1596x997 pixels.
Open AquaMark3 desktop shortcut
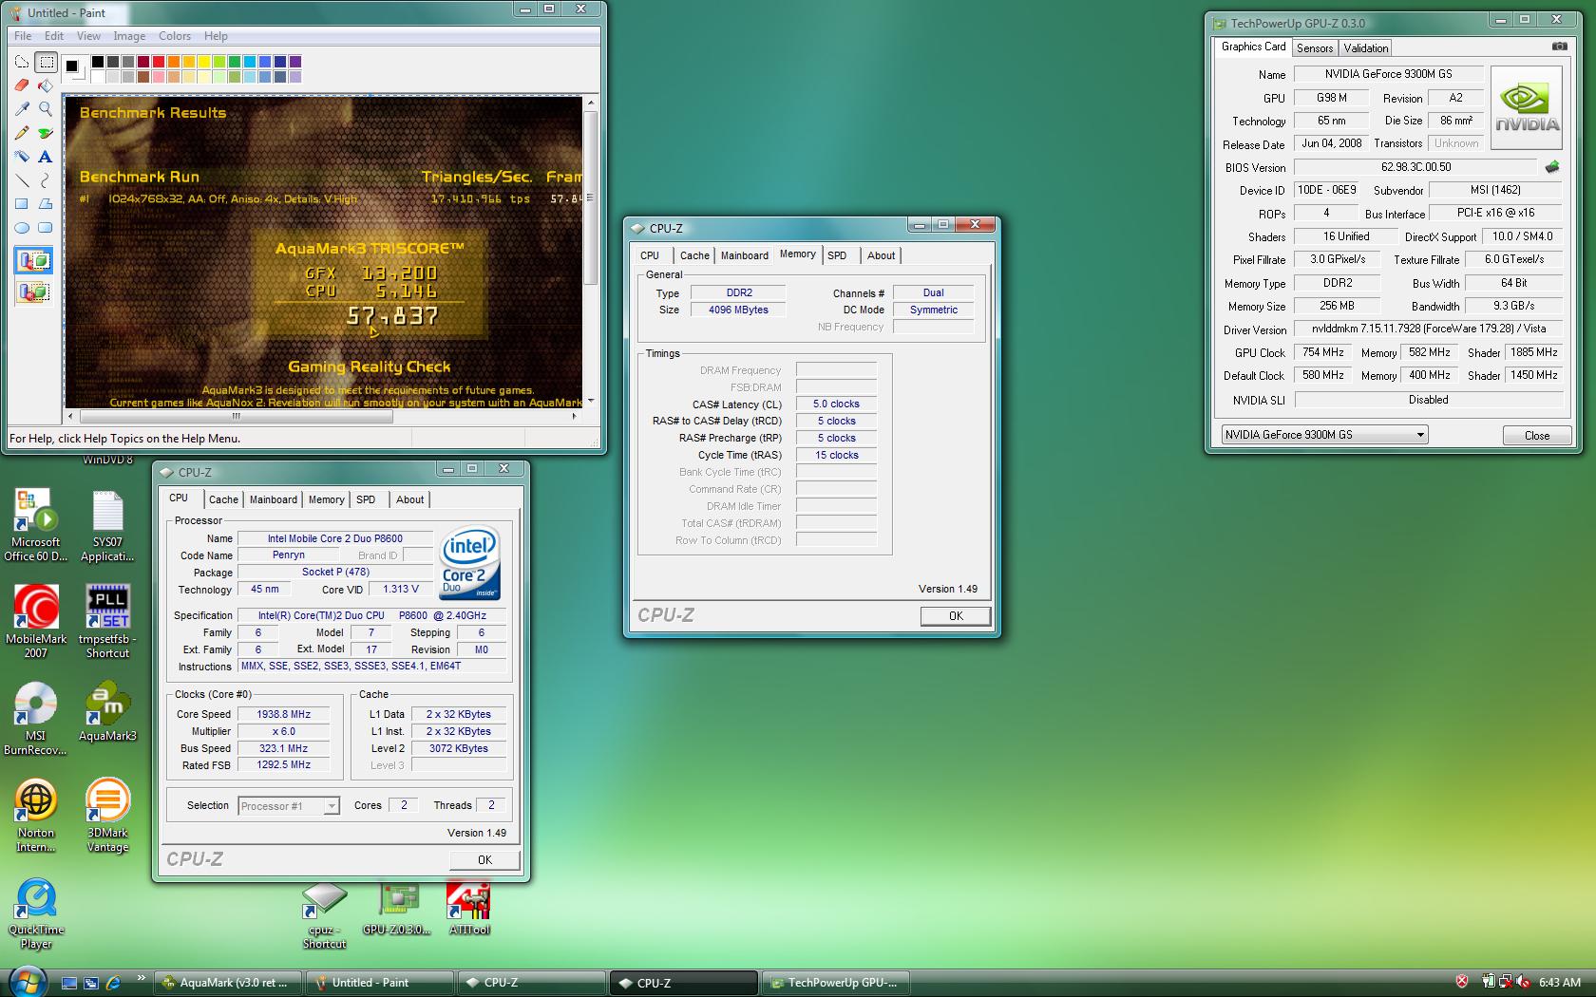tap(107, 712)
